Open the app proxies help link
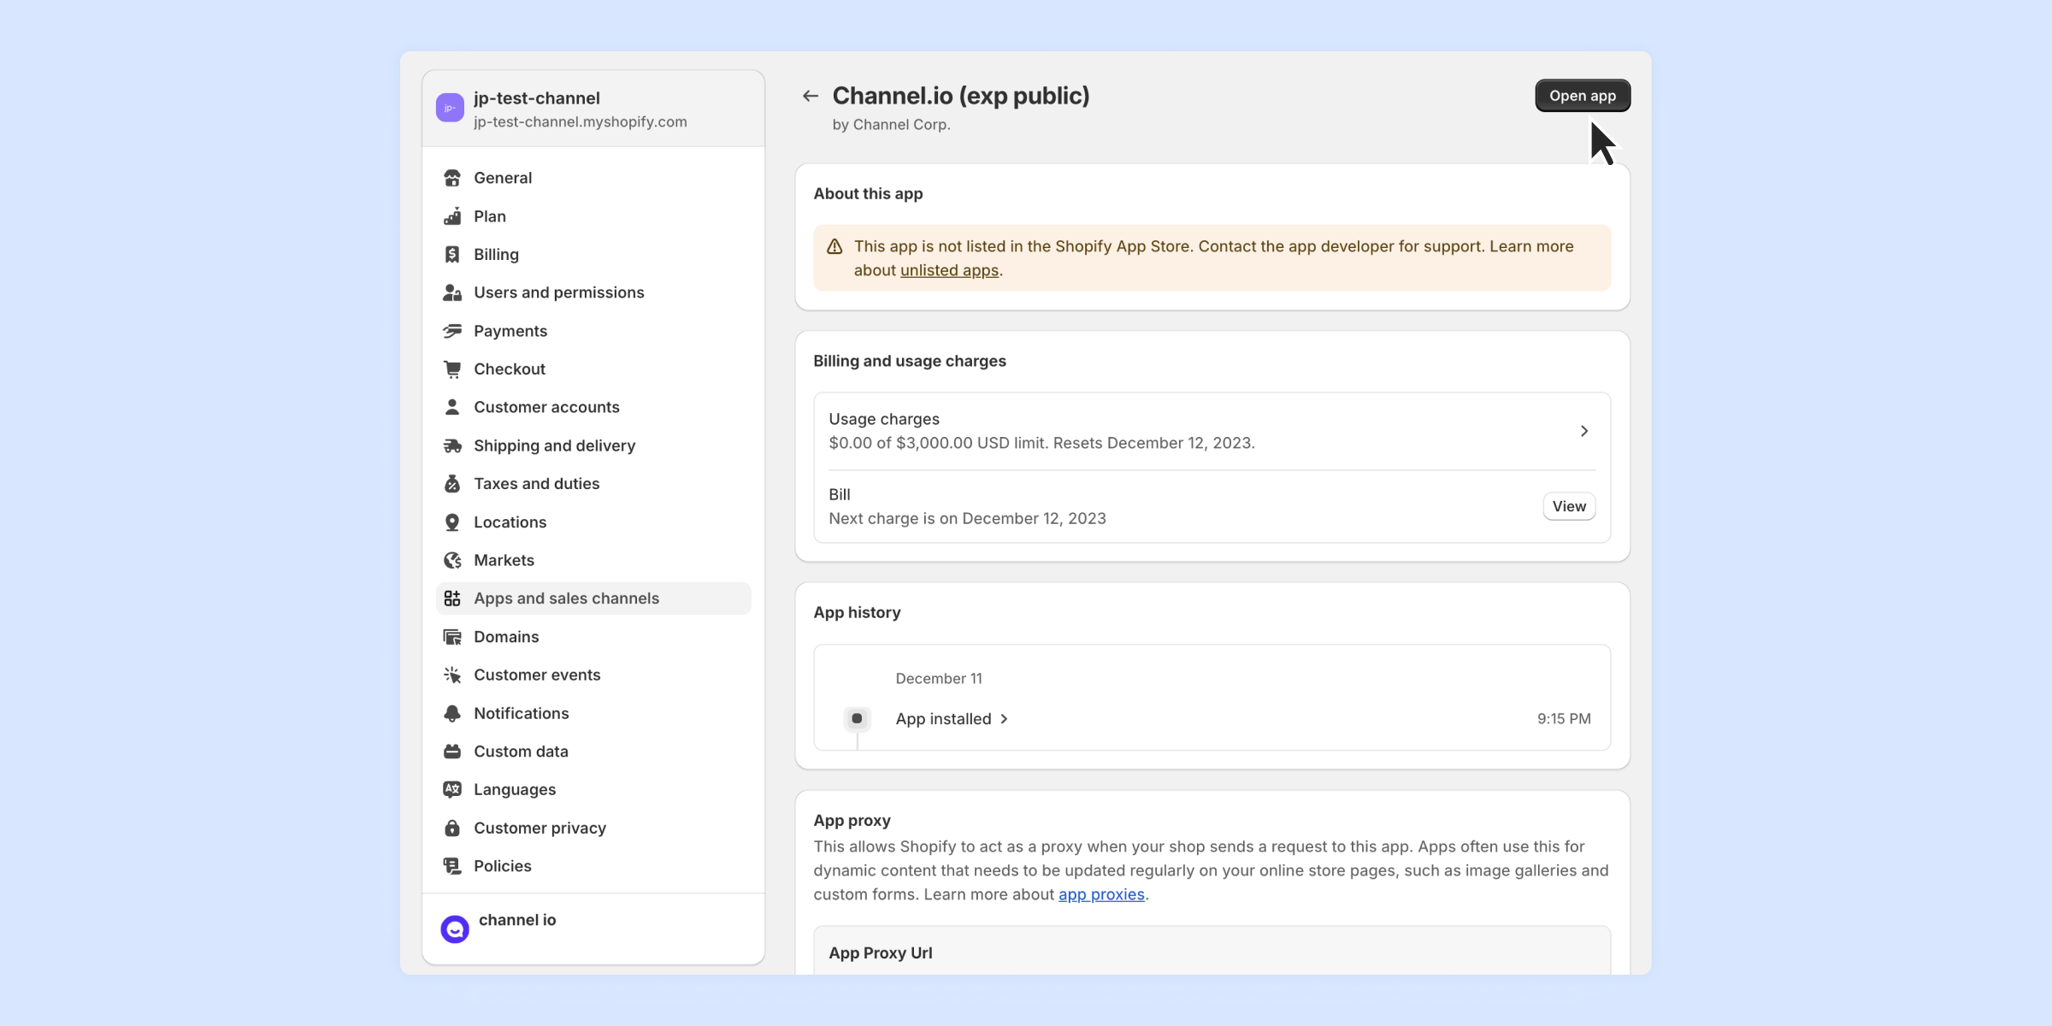This screenshot has width=2052, height=1026. click(1101, 894)
